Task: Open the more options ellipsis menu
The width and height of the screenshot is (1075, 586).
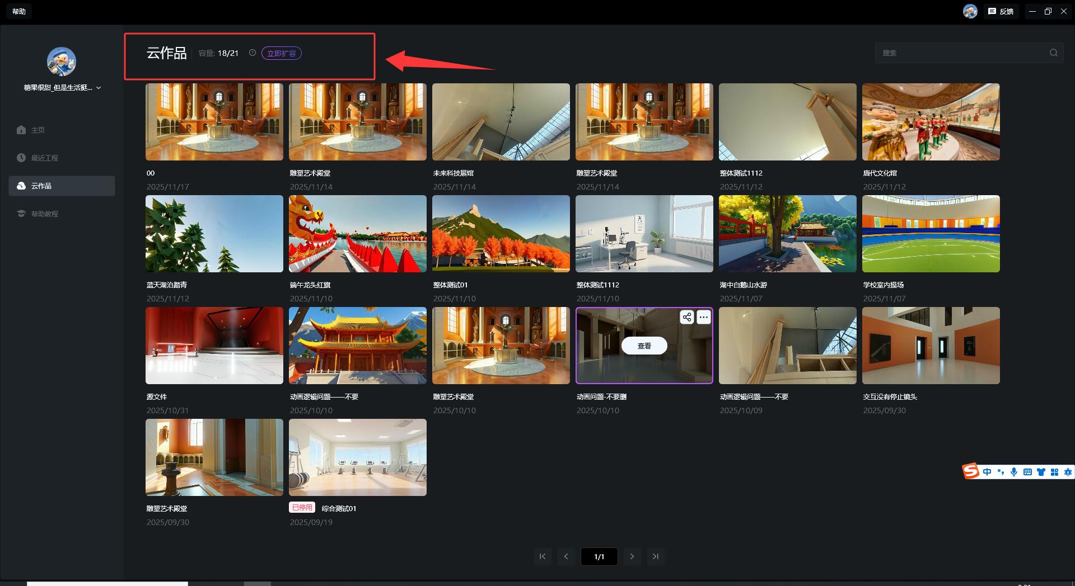Action: pyautogui.click(x=704, y=318)
